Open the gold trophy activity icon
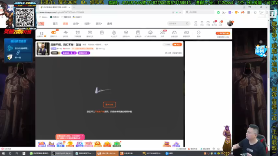This screenshot has height=156, width=278. click(70, 144)
